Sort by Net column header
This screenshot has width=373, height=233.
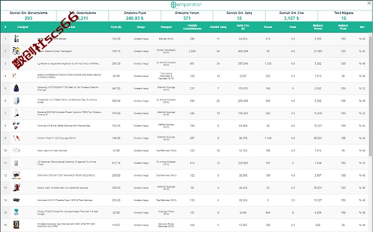(x=362, y=27)
